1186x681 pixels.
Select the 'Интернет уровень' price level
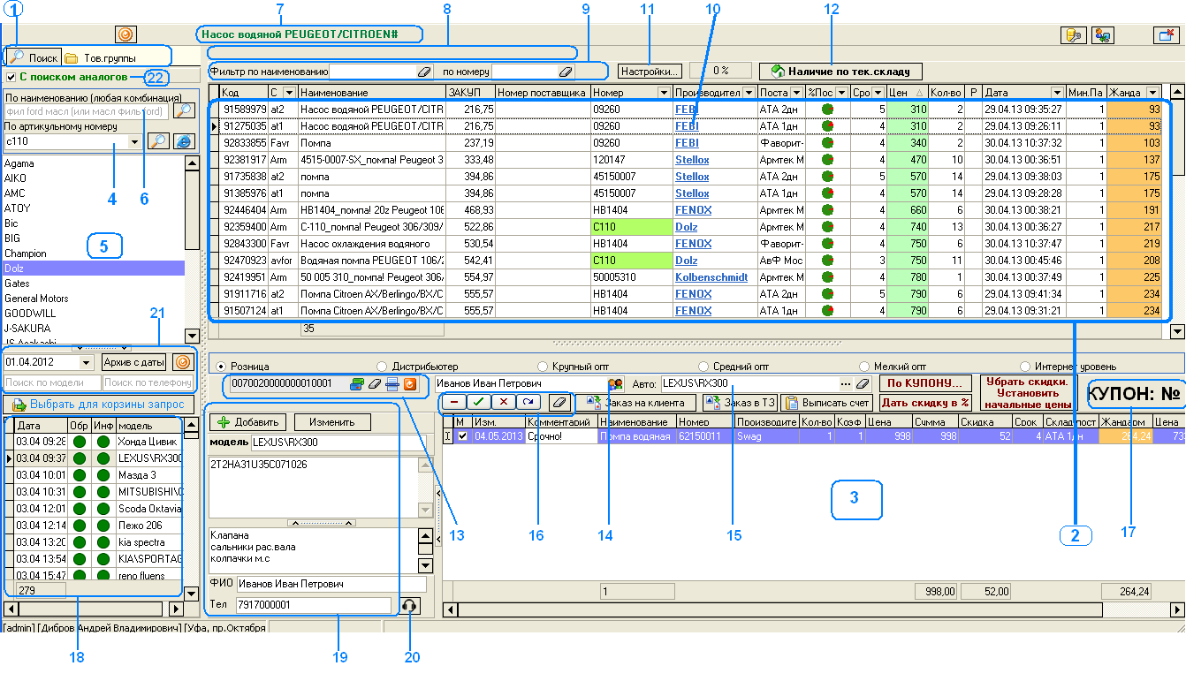coord(1025,366)
